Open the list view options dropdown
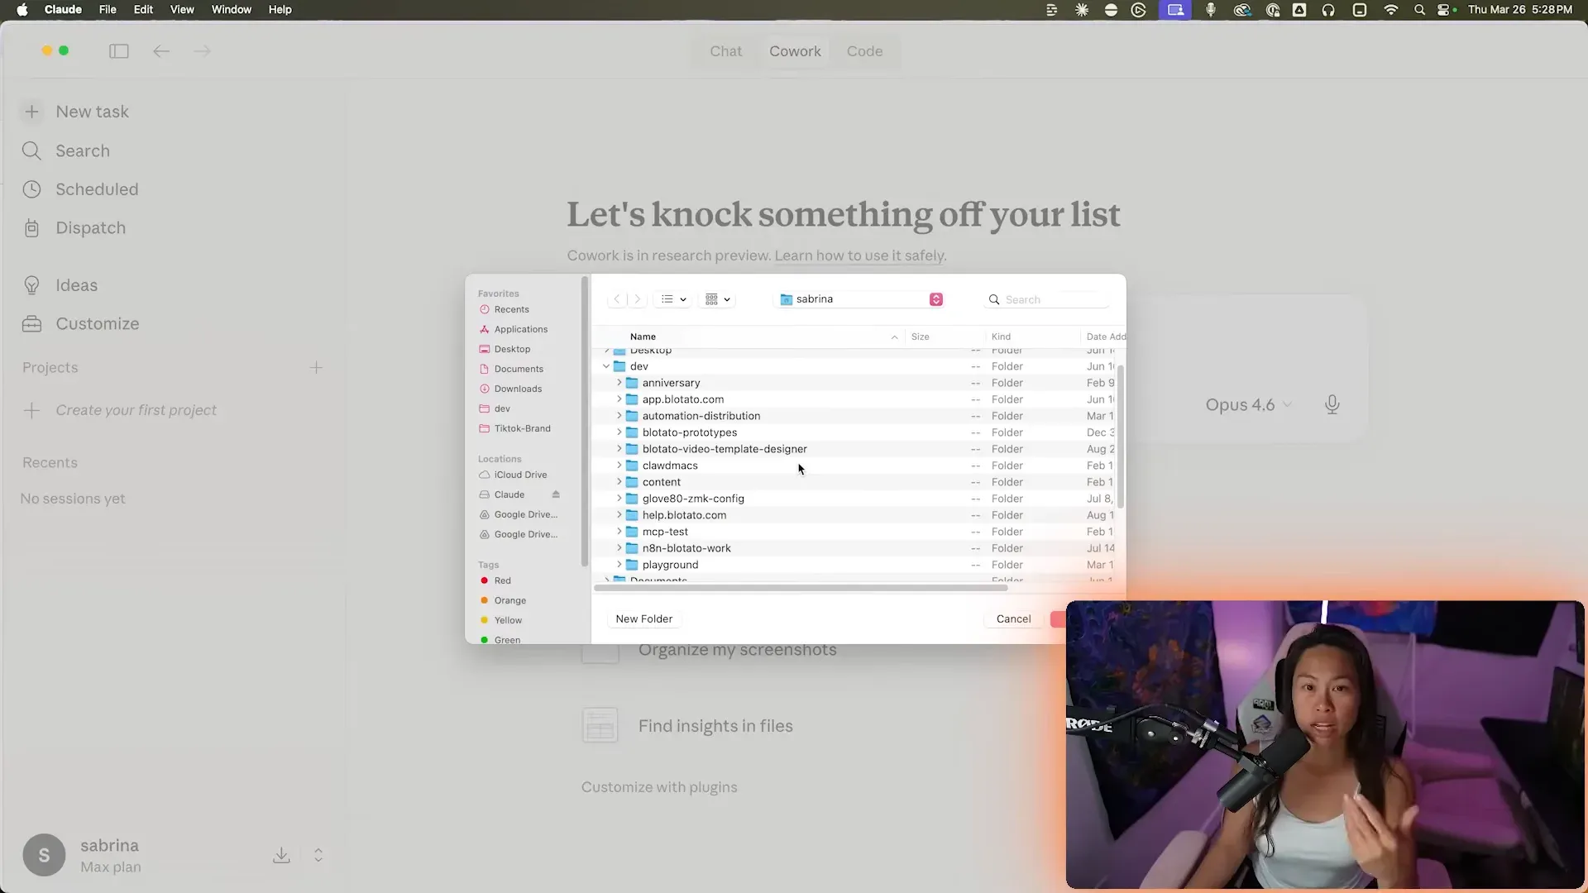 tap(673, 299)
